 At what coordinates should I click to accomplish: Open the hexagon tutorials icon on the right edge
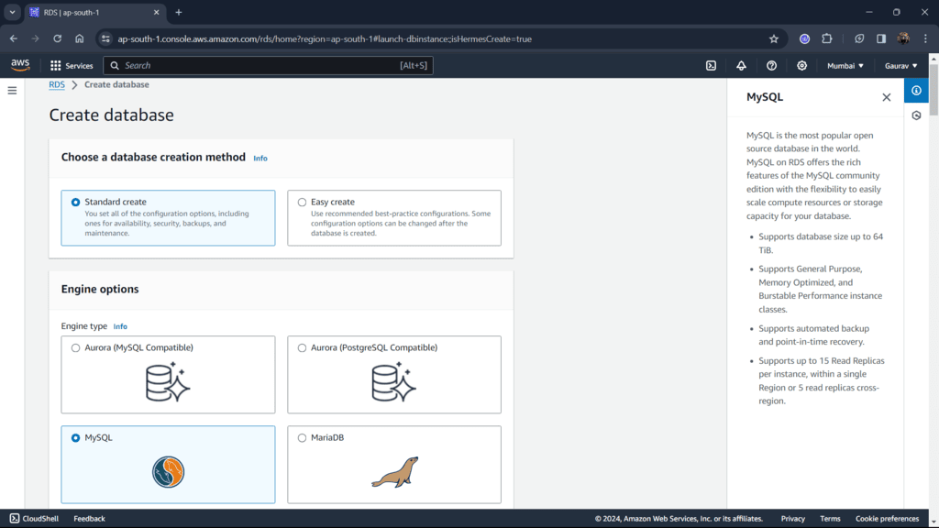pyautogui.click(x=916, y=115)
